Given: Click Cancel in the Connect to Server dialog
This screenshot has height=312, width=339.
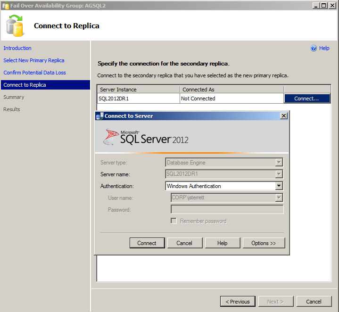Looking at the screenshot, I should pos(185,243).
